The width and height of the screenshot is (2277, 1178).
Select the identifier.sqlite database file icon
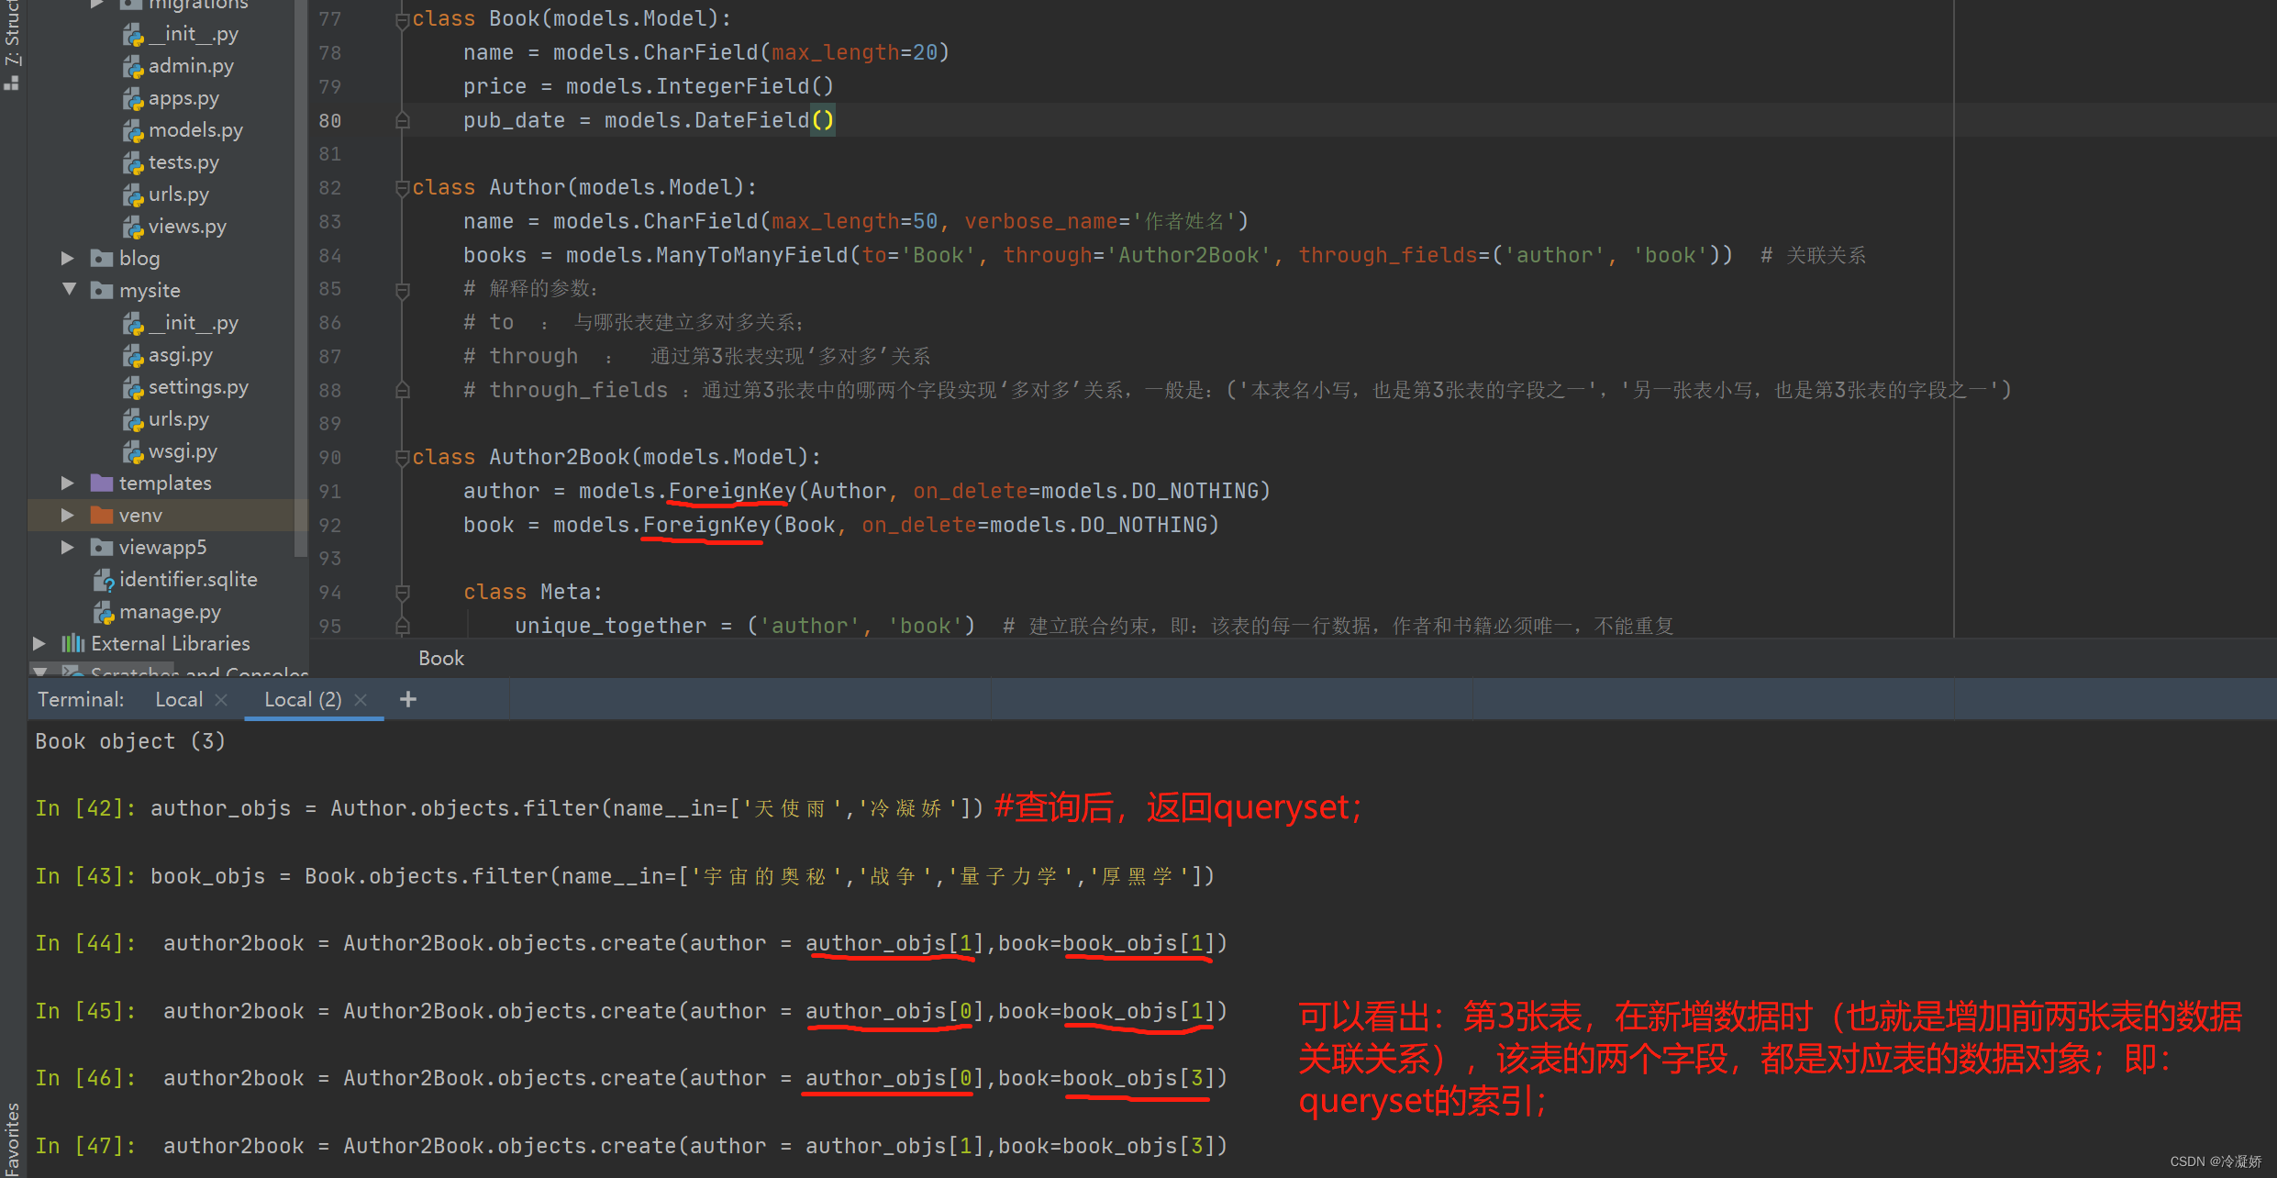pos(103,581)
